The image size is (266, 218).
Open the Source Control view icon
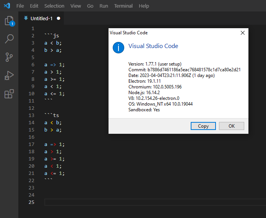(x=9, y=57)
